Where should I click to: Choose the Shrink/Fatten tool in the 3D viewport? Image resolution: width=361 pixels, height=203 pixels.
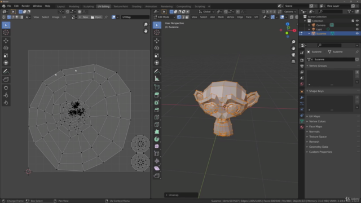(157, 161)
